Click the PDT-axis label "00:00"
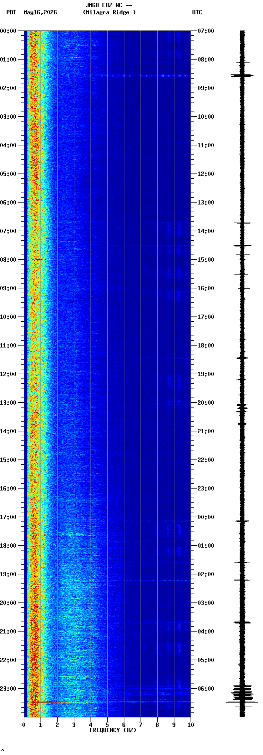 [x=8, y=31]
